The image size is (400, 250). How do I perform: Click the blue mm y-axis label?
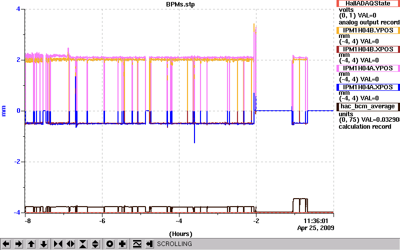point(3,111)
